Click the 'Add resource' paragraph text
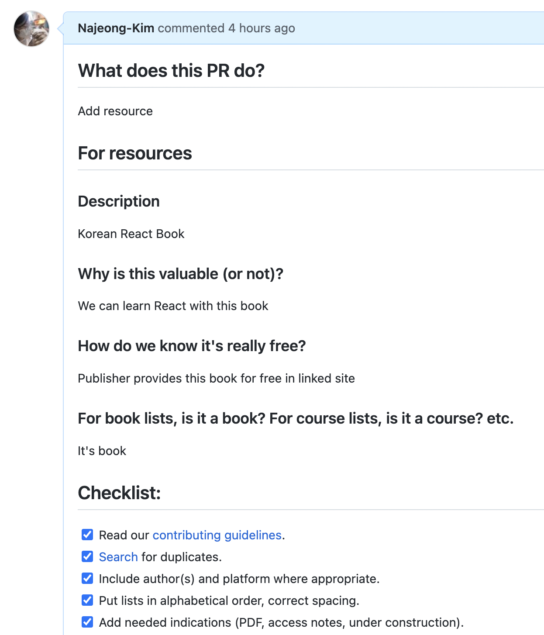This screenshot has height=635, width=544. tap(115, 111)
